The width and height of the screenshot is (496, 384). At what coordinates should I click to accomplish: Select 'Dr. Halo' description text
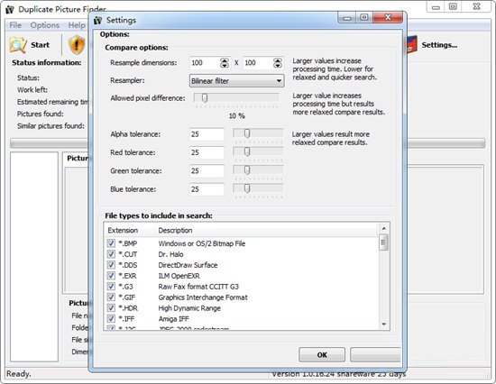click(170, 254)
